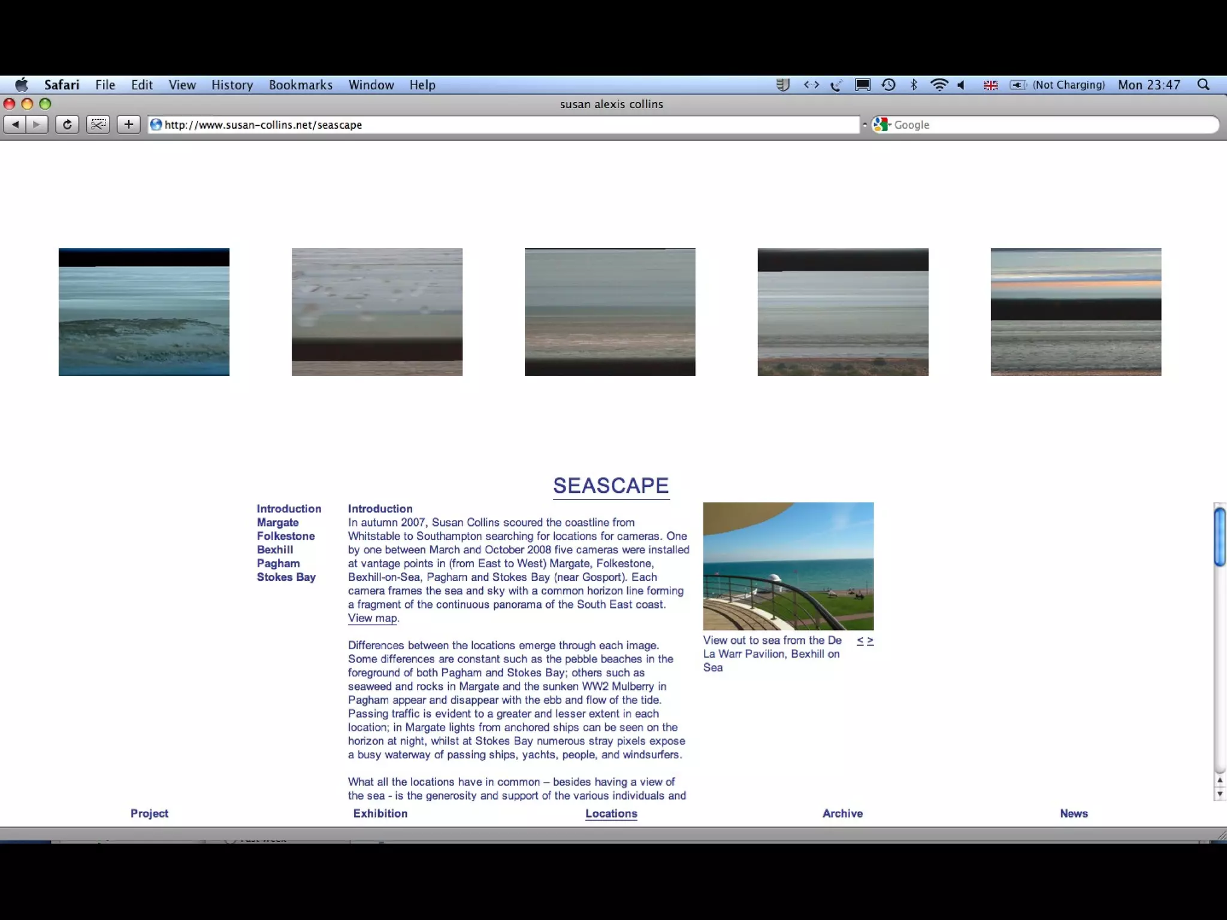Open the Bluetooth status icon
The width and height of the screenshot is (1227, 920).
tap(914, 85)
